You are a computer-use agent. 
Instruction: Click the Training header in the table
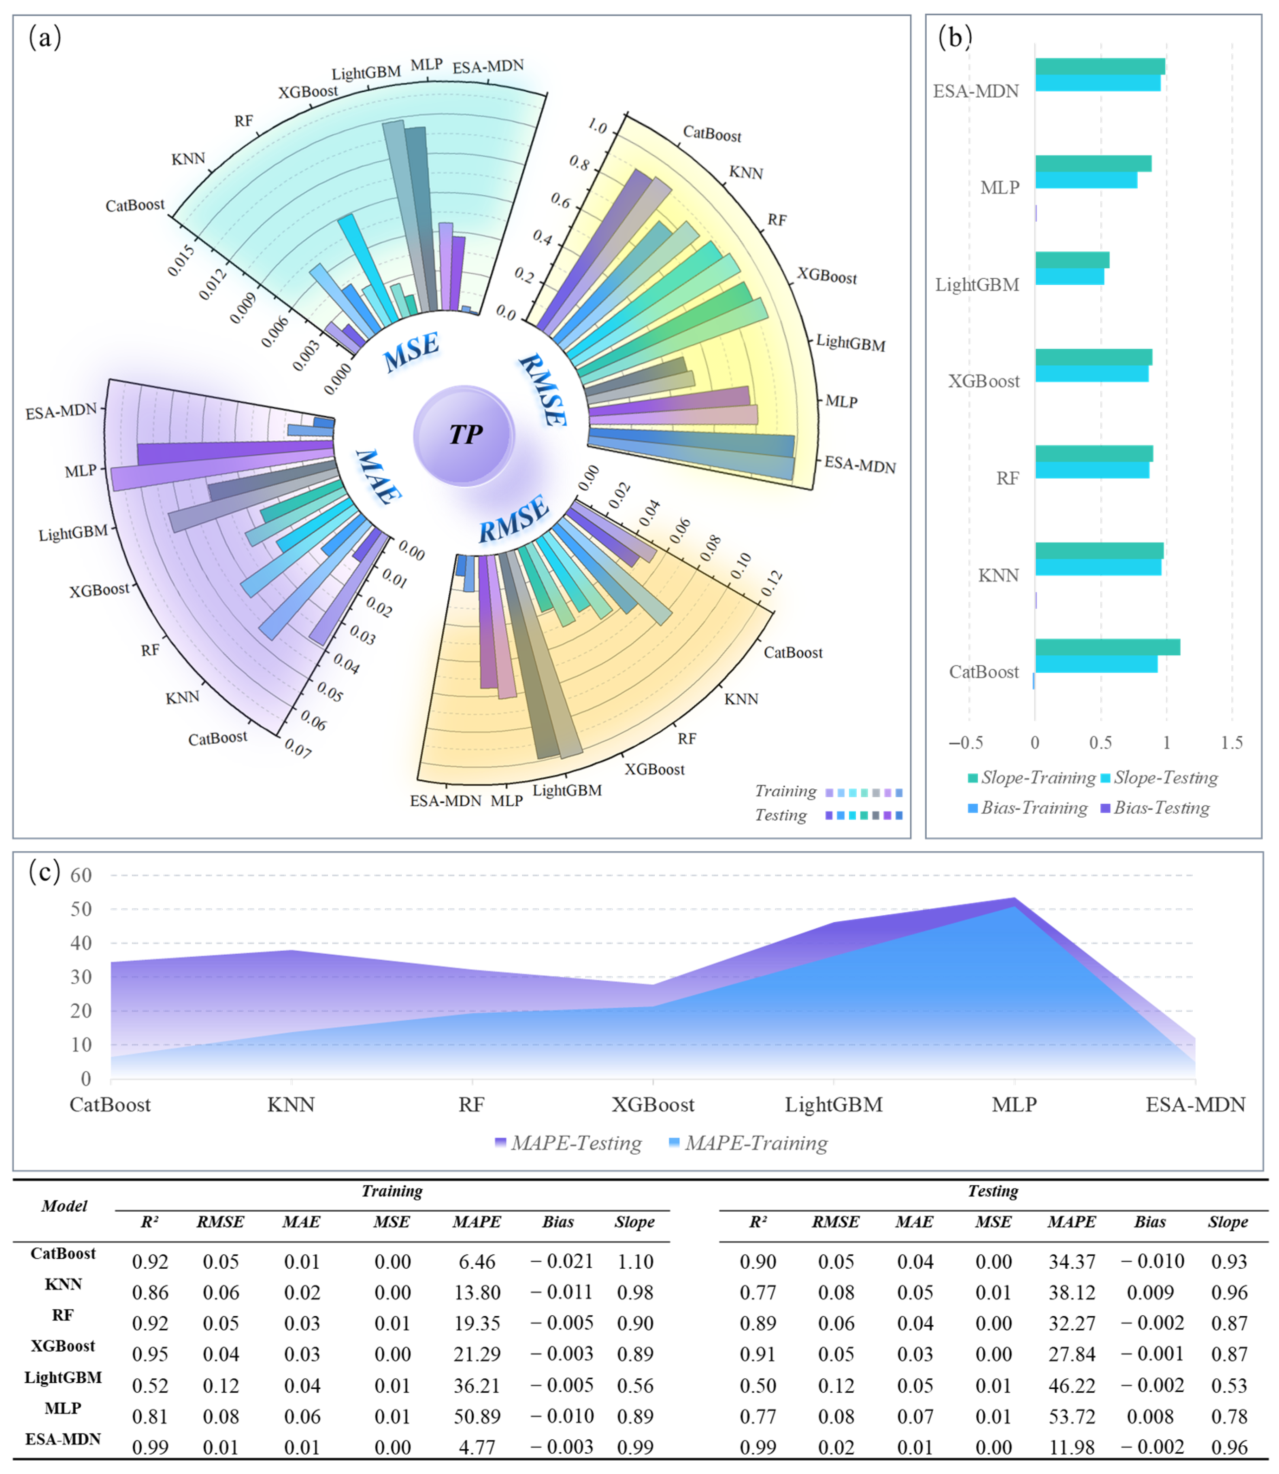[x=392, y=1191]
